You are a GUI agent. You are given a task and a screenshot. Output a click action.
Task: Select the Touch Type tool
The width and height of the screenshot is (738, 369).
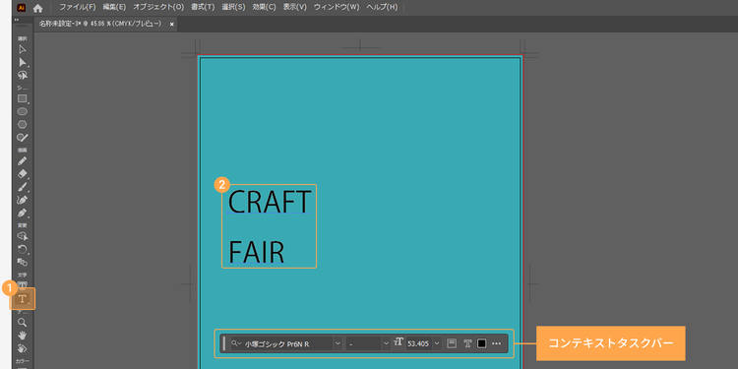pyautogui.click(x=22, y=284)
